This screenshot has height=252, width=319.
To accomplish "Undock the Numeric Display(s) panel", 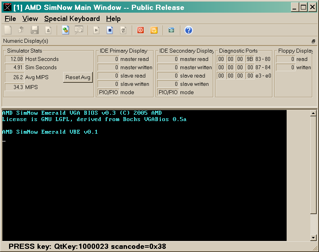I will [x=313, y=41].
